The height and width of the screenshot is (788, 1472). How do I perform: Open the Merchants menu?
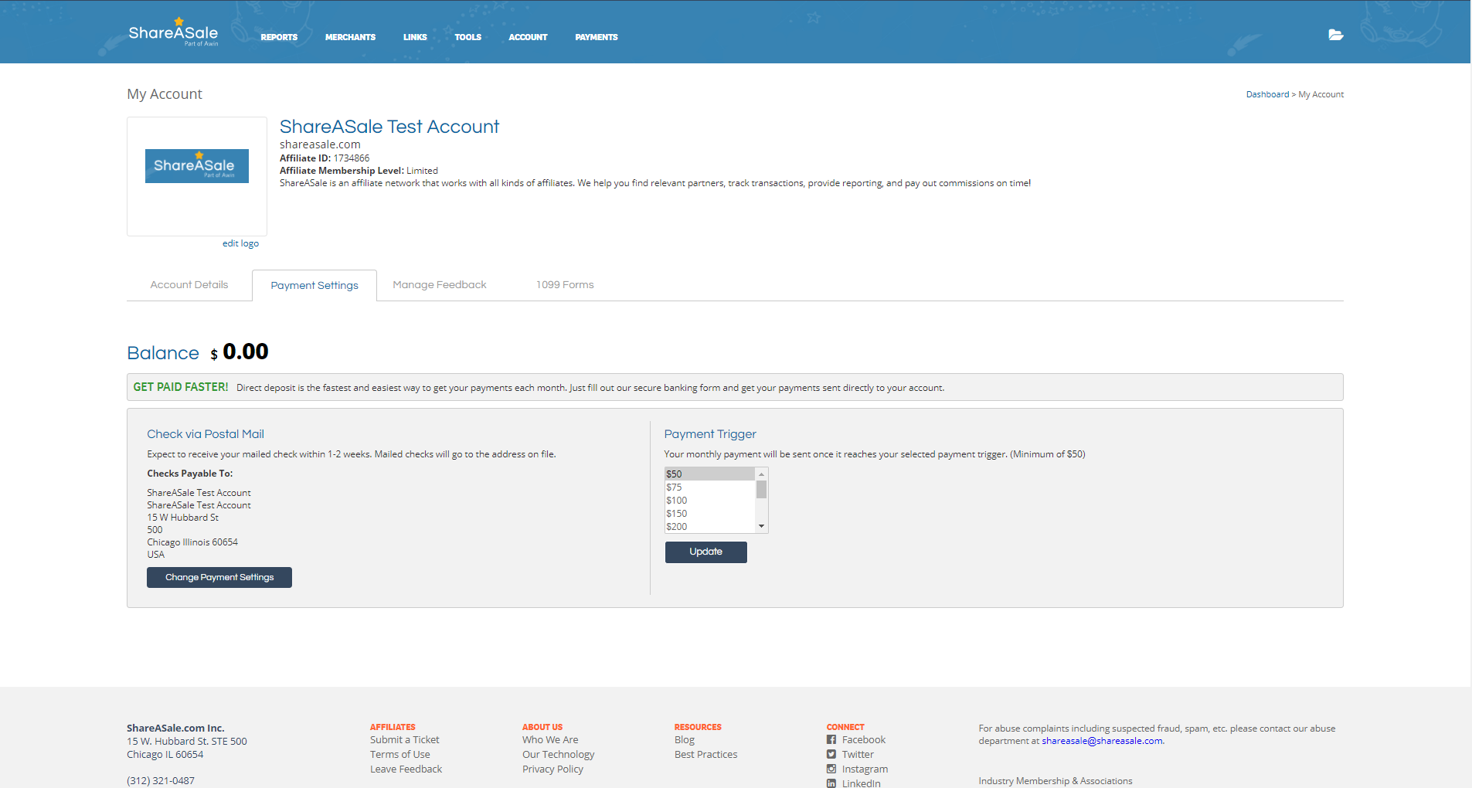[350, 37]
